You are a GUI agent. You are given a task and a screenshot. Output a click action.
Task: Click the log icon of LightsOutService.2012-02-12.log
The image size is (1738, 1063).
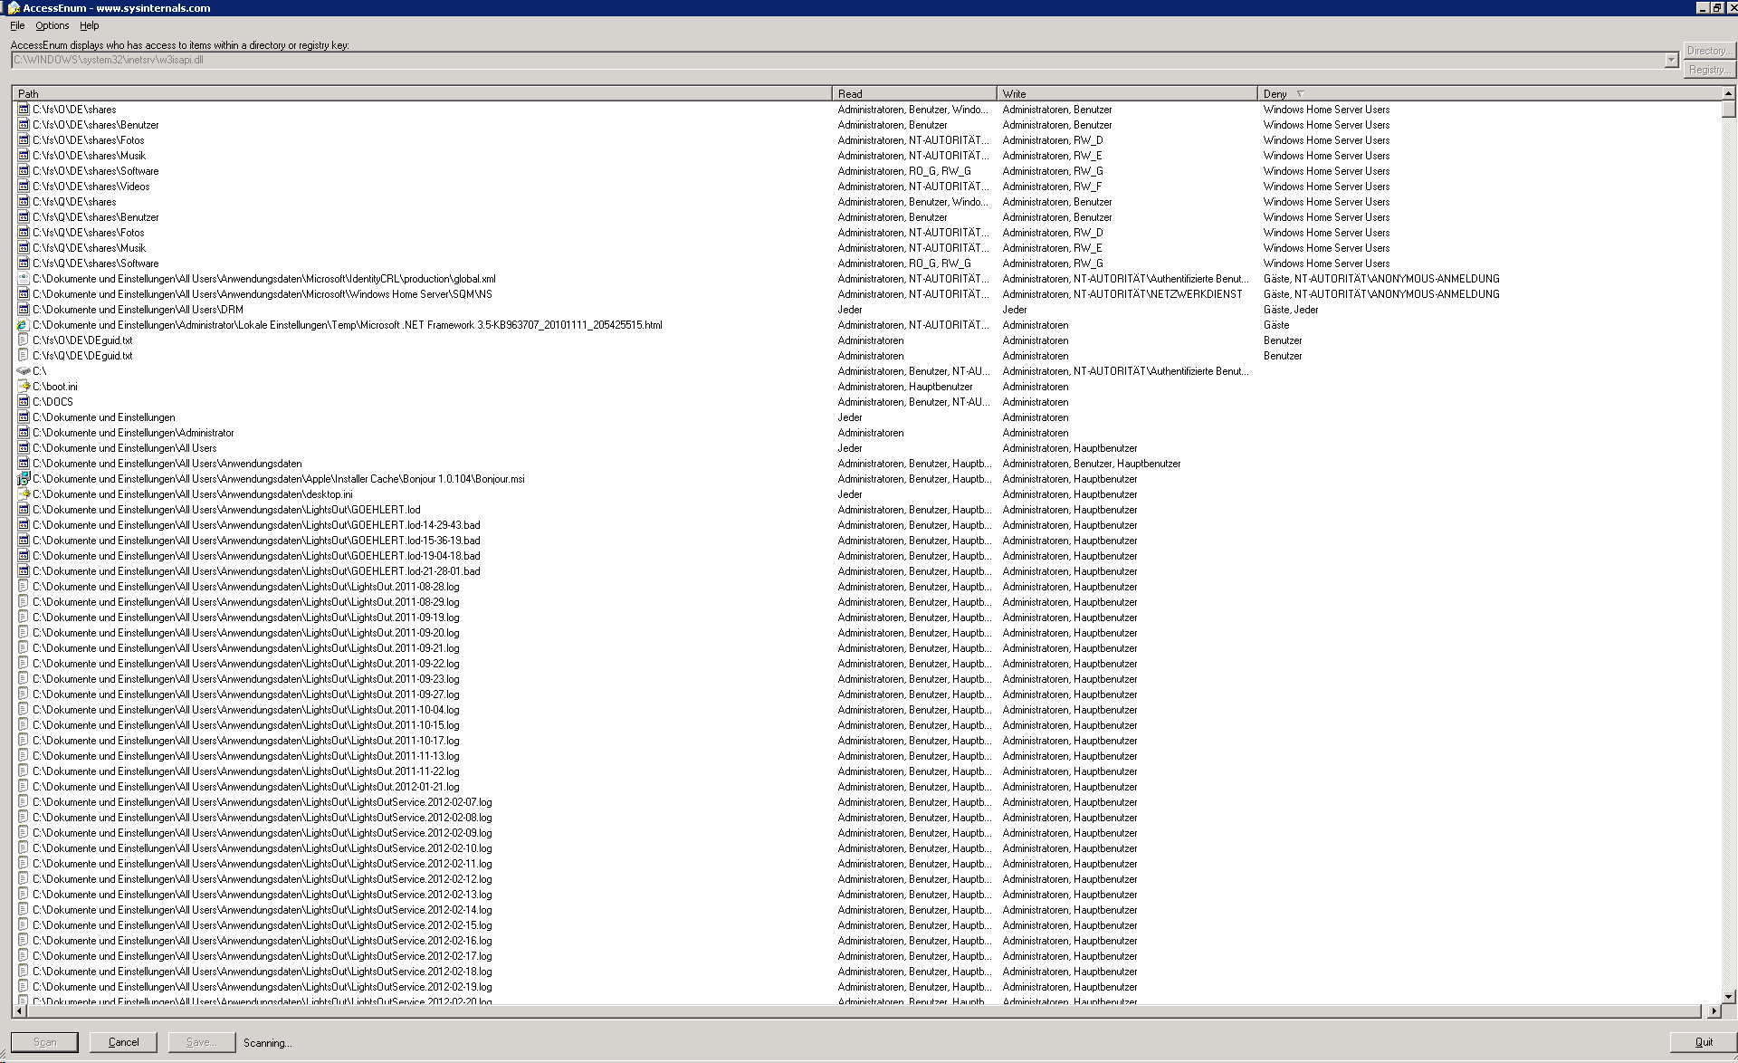click(x=24, y=879)
